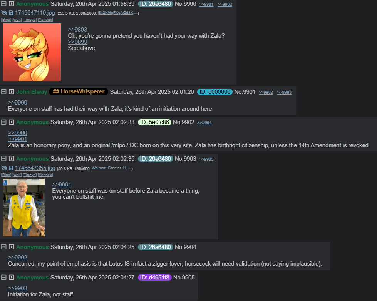
Task: Click the arrow box icon on post No.9904
Action: point(11,247)
